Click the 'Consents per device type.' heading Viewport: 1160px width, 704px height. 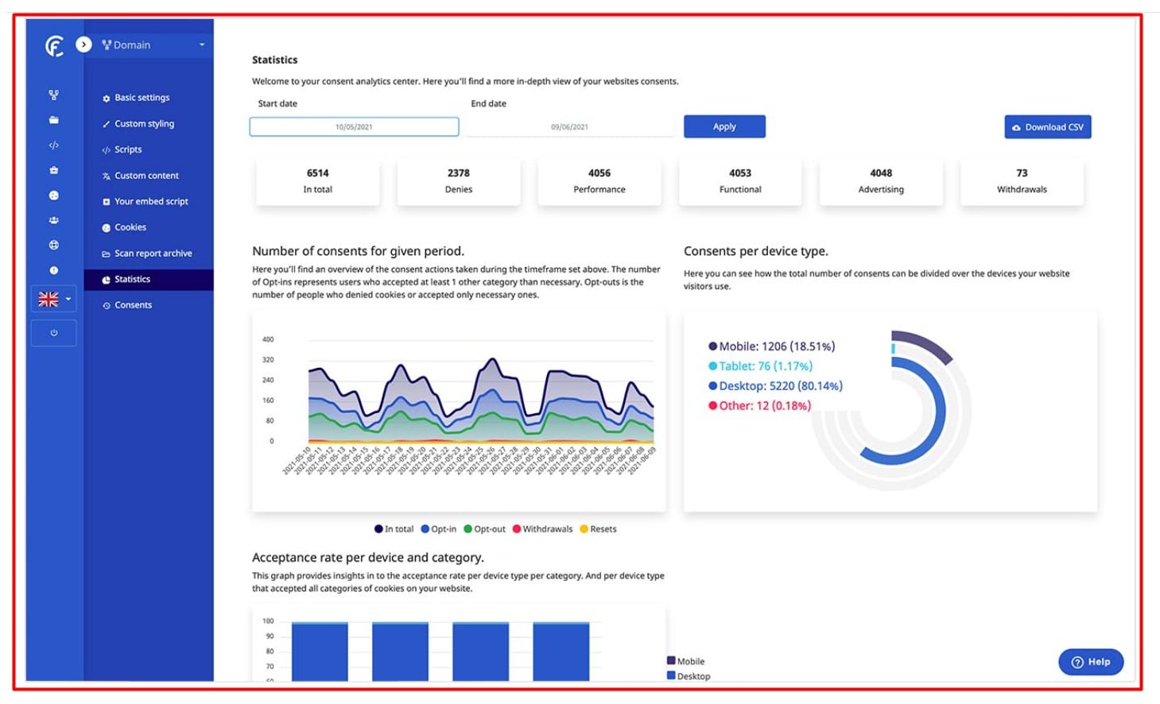(756, 251)
